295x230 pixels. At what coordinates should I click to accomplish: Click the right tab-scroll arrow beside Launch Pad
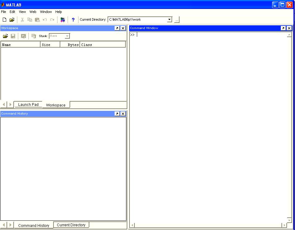pos(10,104)
